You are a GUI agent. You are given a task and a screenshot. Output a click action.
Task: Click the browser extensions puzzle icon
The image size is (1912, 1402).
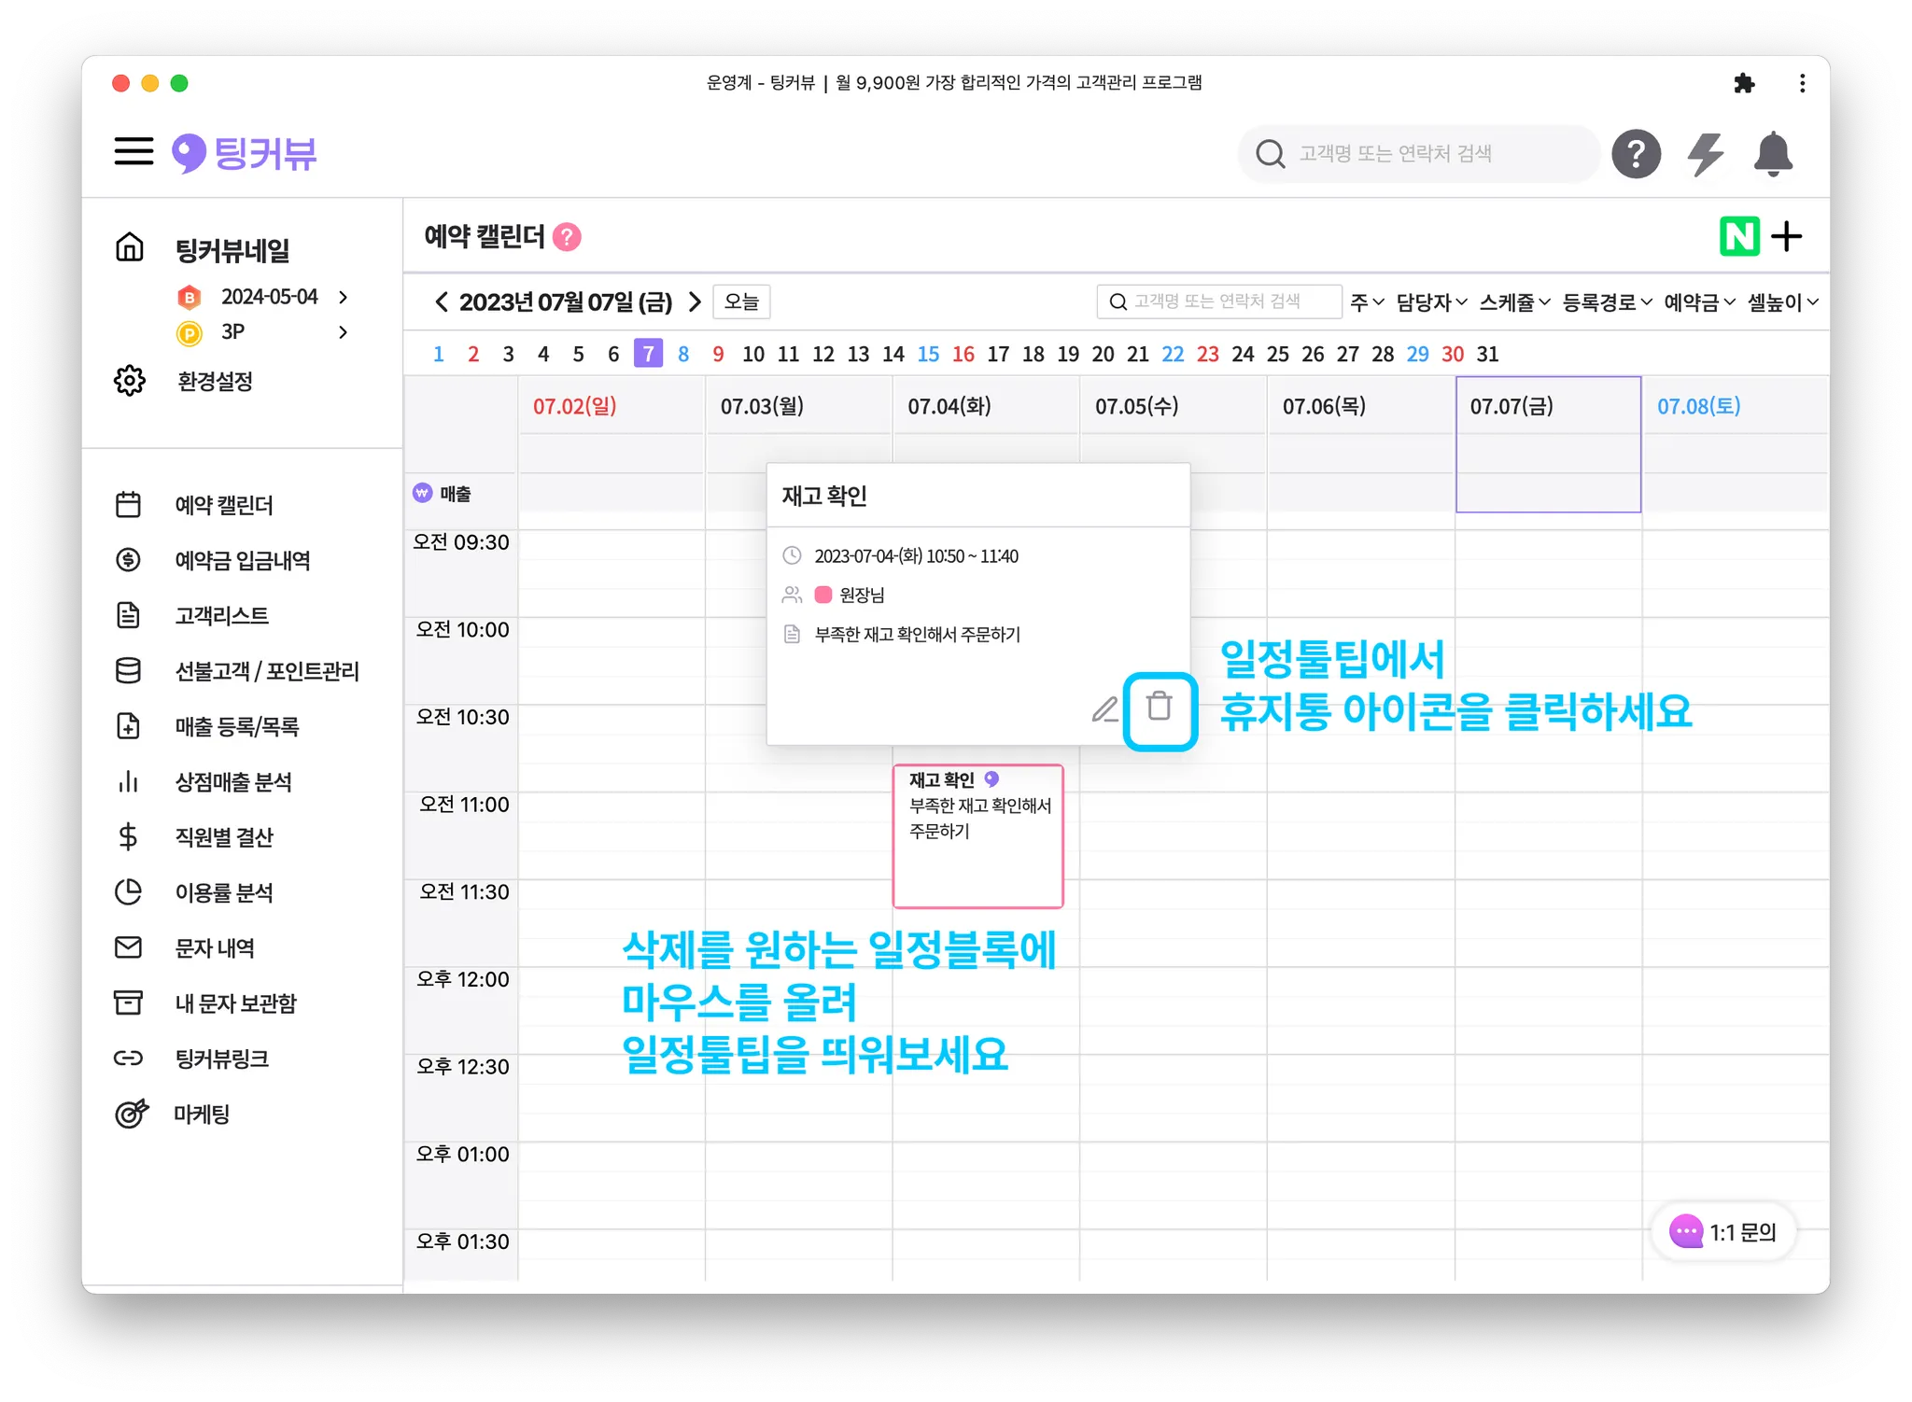click(1743, 83)
